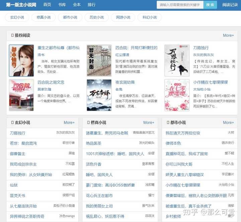Open 巫灵天书 list entry
The image size is (241, 222).
[x=17, y=196]
